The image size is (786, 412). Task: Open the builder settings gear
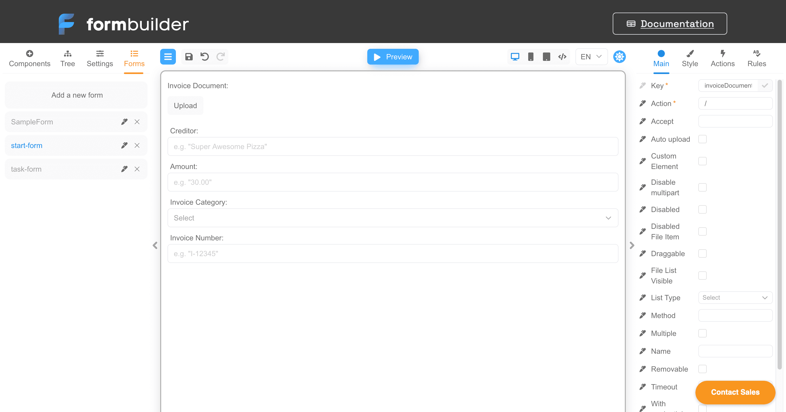(619, 56)
